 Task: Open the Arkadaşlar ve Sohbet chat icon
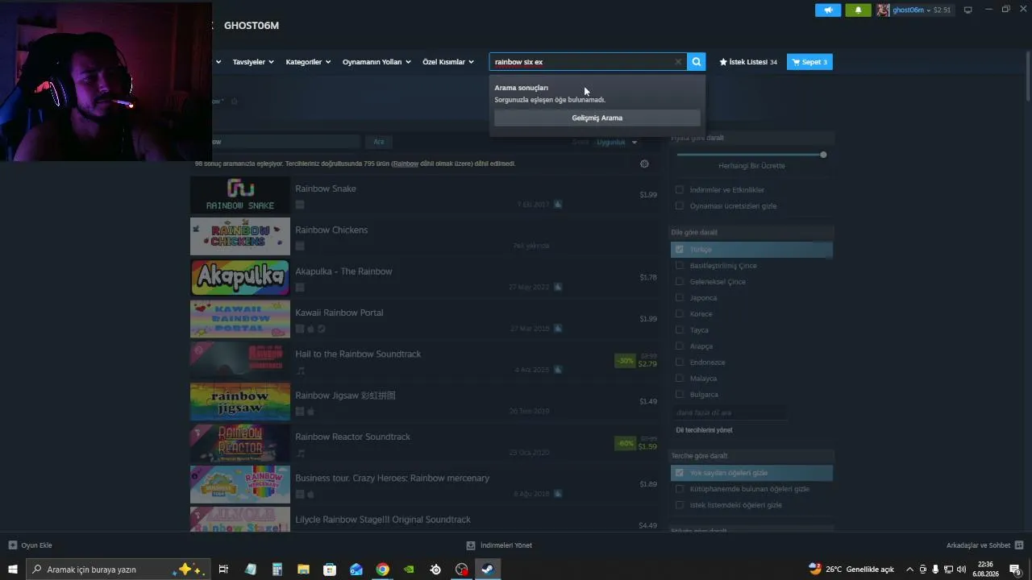pos(1019,545)
